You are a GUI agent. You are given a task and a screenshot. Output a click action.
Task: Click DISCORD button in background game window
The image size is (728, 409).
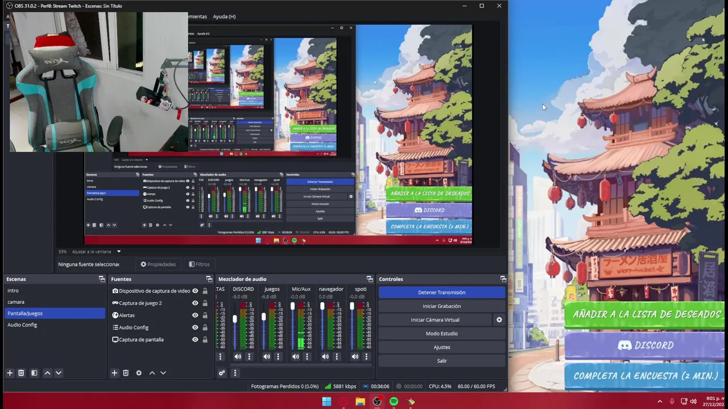[x=646, y=345]
